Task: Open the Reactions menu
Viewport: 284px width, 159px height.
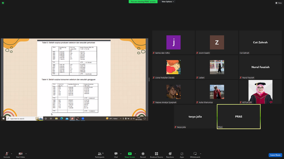Action: click(x=170, y=155)
